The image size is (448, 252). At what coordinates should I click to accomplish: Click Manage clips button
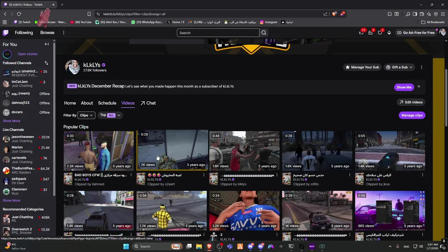click(412, 115)
